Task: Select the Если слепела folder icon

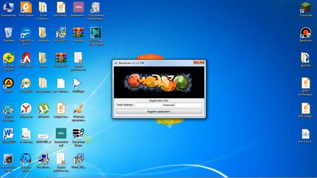Action: [x=43, y=11]
